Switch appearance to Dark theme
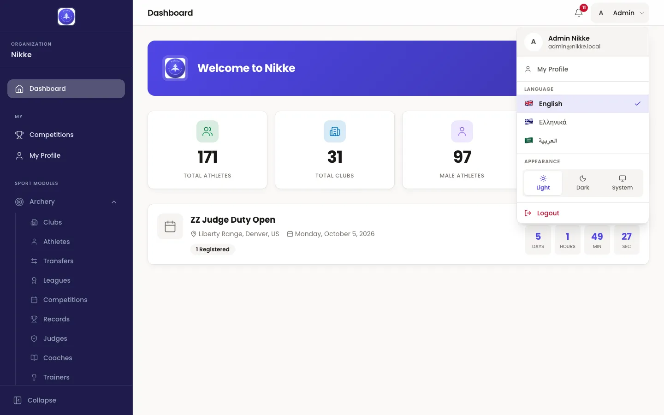 pos(583,183)
